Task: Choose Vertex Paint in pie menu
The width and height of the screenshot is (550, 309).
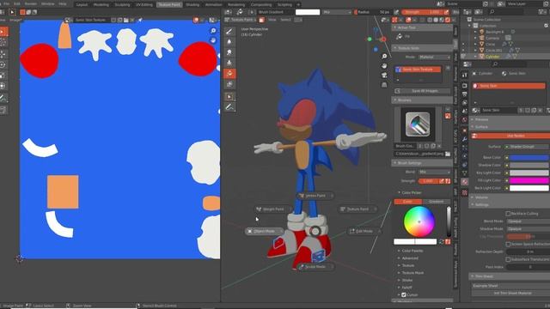Action: pyautogui.click(x=315, y=196)
